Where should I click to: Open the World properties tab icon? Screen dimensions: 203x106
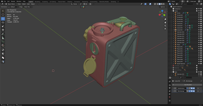pyautogui.click(x=170, y=97)
